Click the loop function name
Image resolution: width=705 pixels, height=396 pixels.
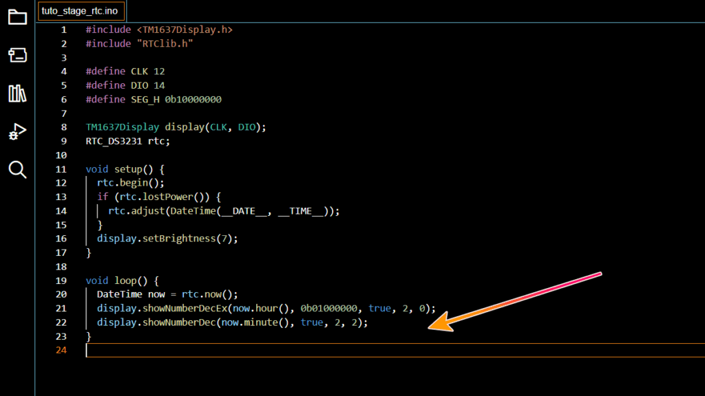[x=125, y=280]
